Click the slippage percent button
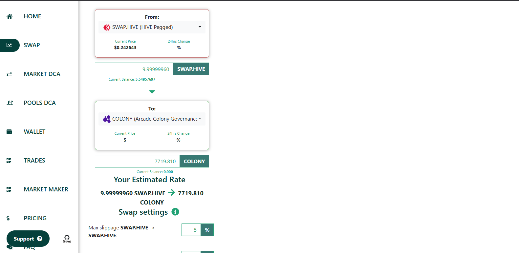Viewport: 519px width, 253px height. (x=207, y=230)
